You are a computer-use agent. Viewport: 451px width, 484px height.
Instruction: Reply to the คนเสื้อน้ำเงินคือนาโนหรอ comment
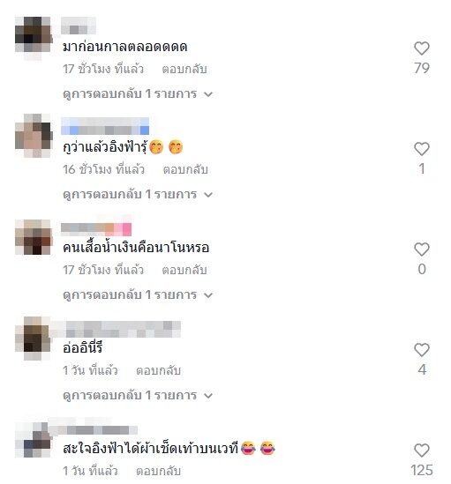[x=184, y=270]
